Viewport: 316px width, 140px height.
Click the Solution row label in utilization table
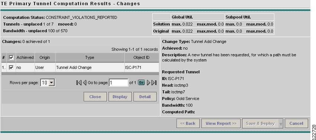click(x=162, y=24)
